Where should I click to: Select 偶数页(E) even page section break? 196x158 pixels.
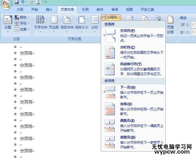pyautogui.click(x=133, y=125)
